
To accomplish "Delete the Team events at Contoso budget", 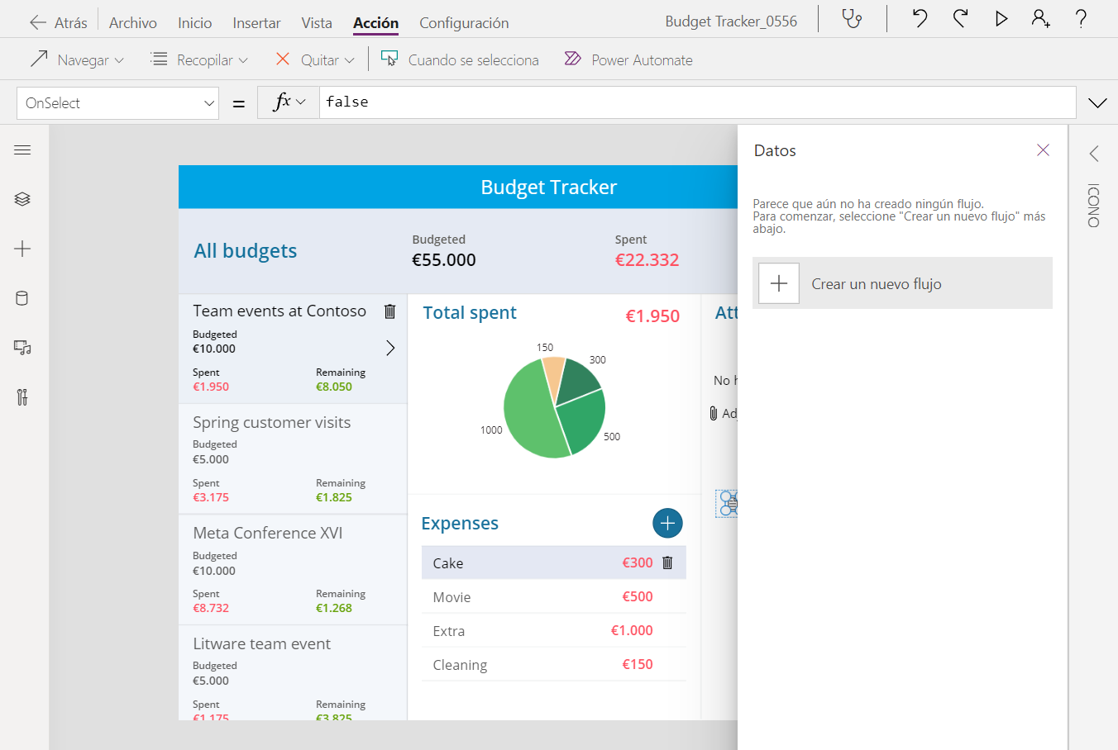I will point(389,311).
